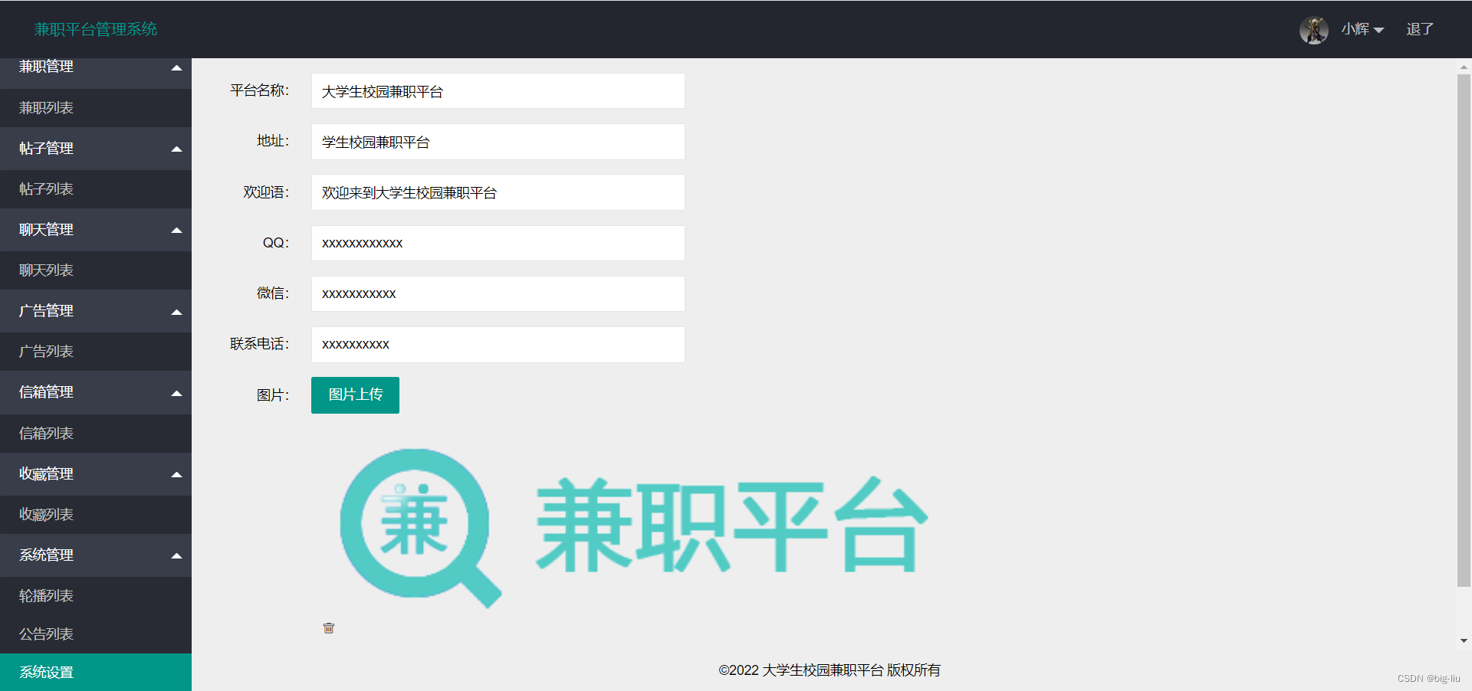The width and height of the screenshot is (1472, 691).
Task: Open the user avatar picture in header
Action: (x=1314, y=30)
